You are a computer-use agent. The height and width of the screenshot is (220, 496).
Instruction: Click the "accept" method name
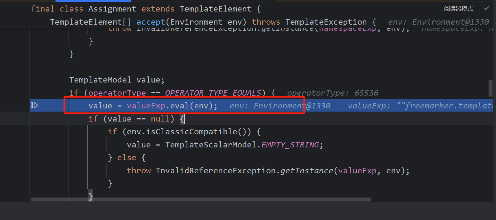click(x=151, y=22)
